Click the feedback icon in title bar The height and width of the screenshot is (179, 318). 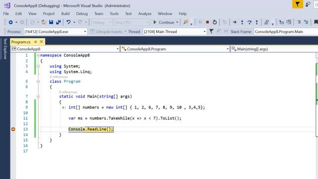tap(308, 4)
